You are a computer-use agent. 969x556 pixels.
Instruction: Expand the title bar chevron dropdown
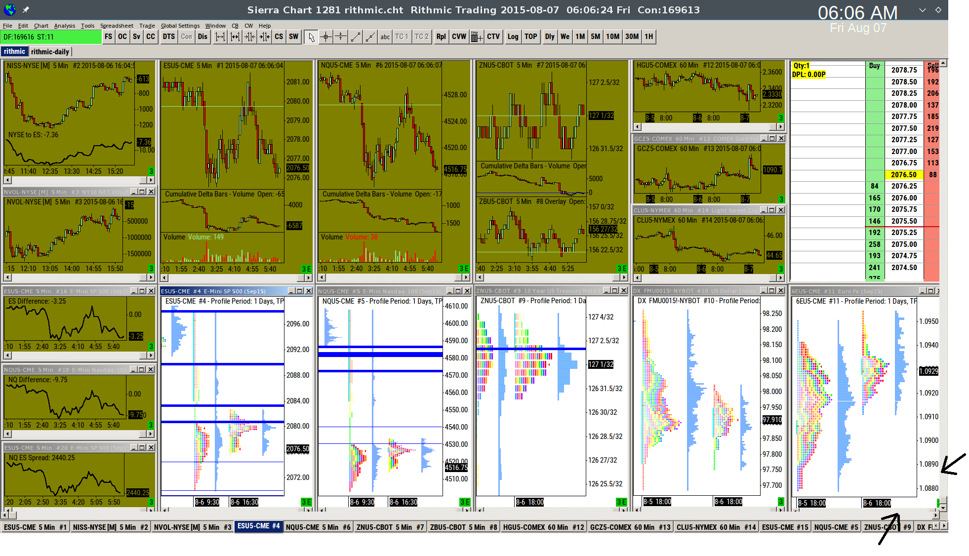(922, 10)
